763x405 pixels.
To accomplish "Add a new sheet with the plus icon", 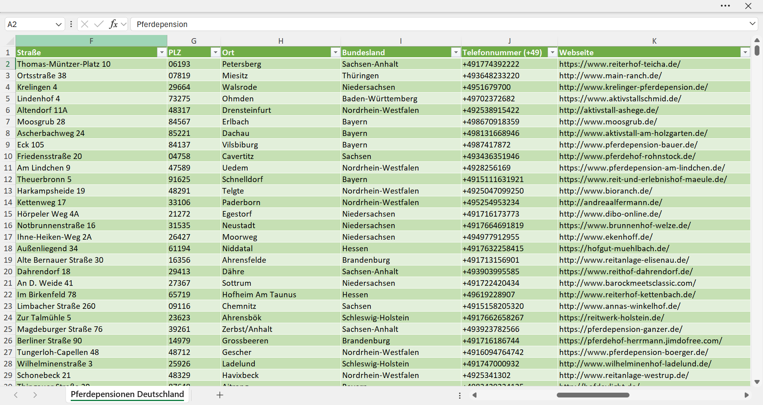I will tap(220, 395).
